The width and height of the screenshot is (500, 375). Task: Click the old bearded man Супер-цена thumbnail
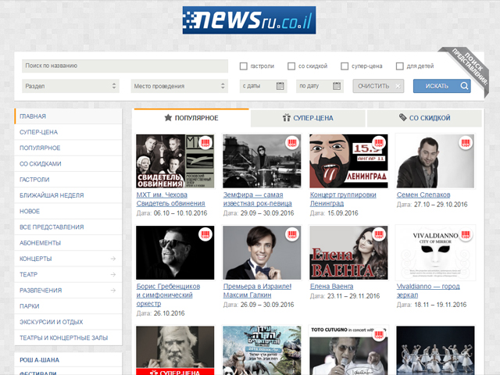tap(175, 350)
